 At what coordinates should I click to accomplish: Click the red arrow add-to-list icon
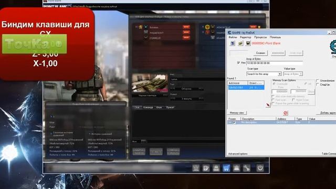click(x=268, y=105)
